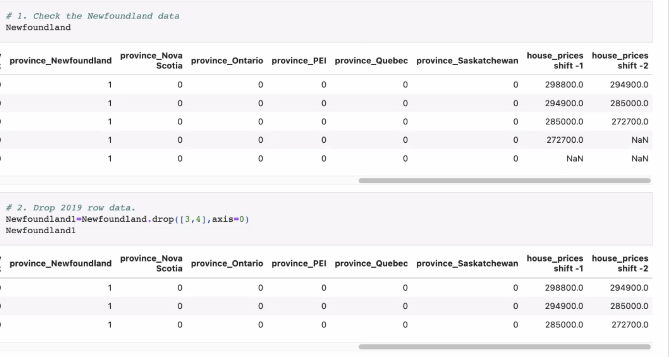Click the 298800.0 value in the first row
The image size is (670, 357).
(564, 84)
